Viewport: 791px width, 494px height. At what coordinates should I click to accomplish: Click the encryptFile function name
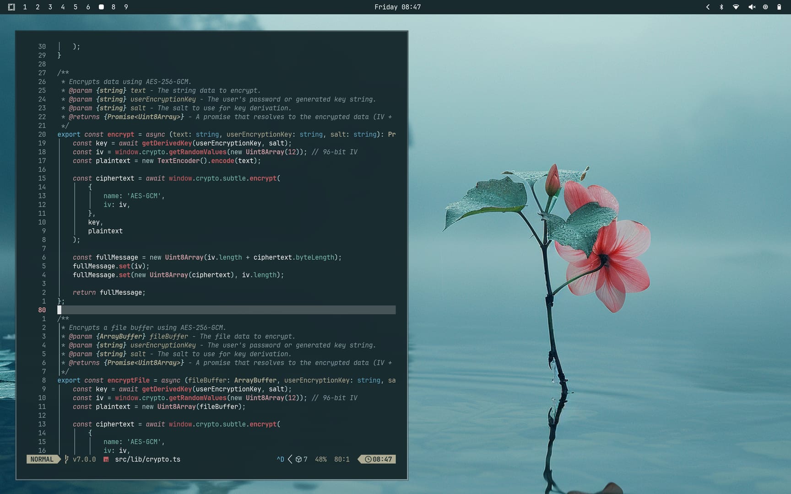click(128, 380)
